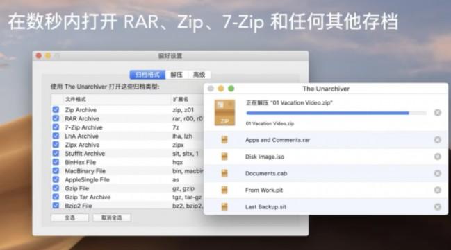Disable the StuffIt Archive format
The width and height of the screenshot is (451, 250).
point(56,153)
